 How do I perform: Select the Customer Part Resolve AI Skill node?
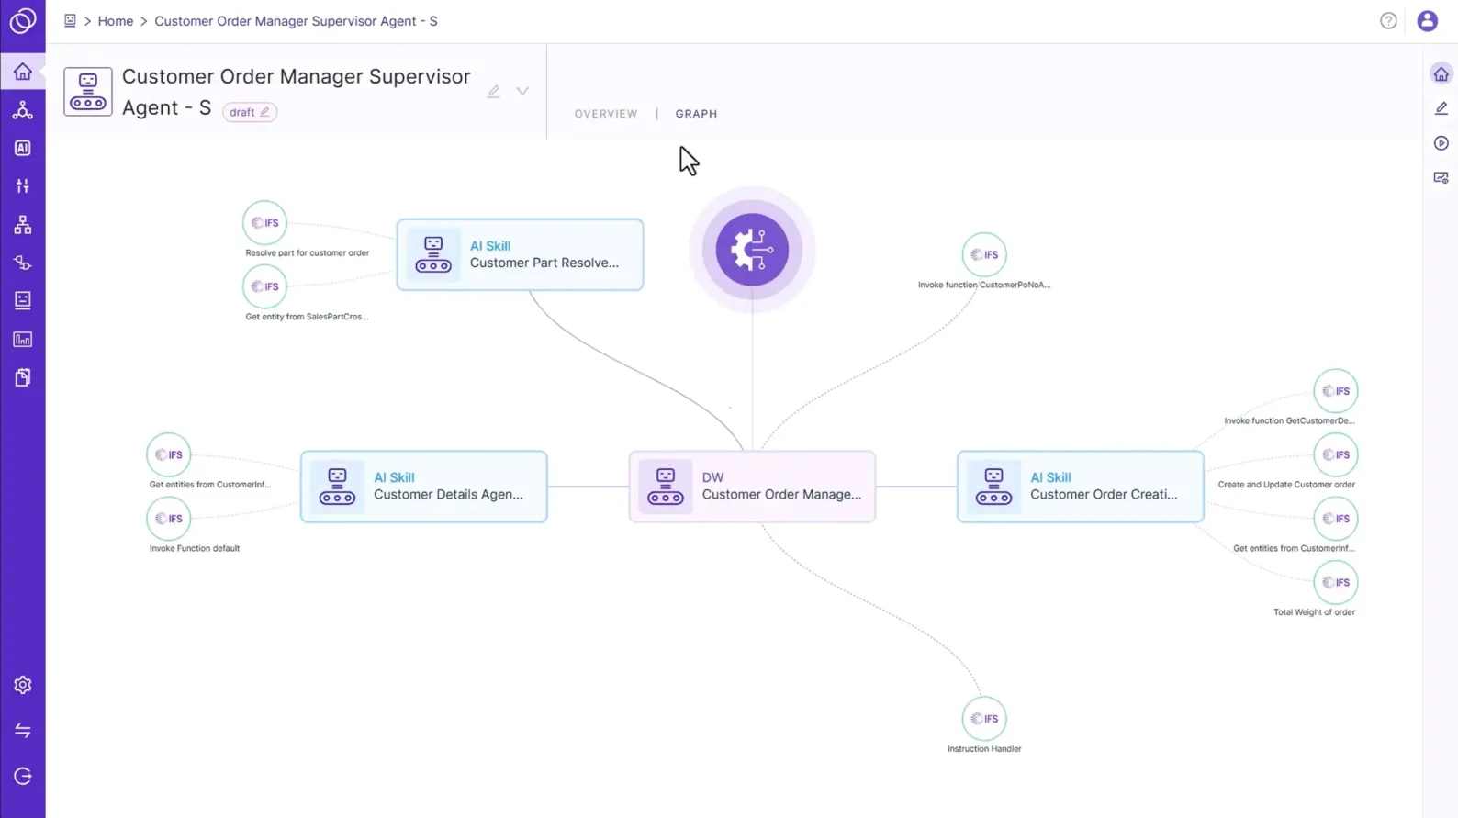520,254
